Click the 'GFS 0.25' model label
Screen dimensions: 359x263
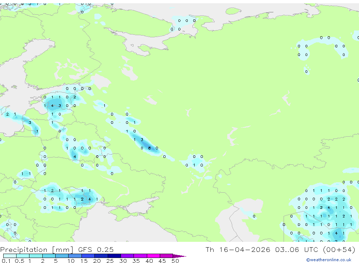click(96, 249)
